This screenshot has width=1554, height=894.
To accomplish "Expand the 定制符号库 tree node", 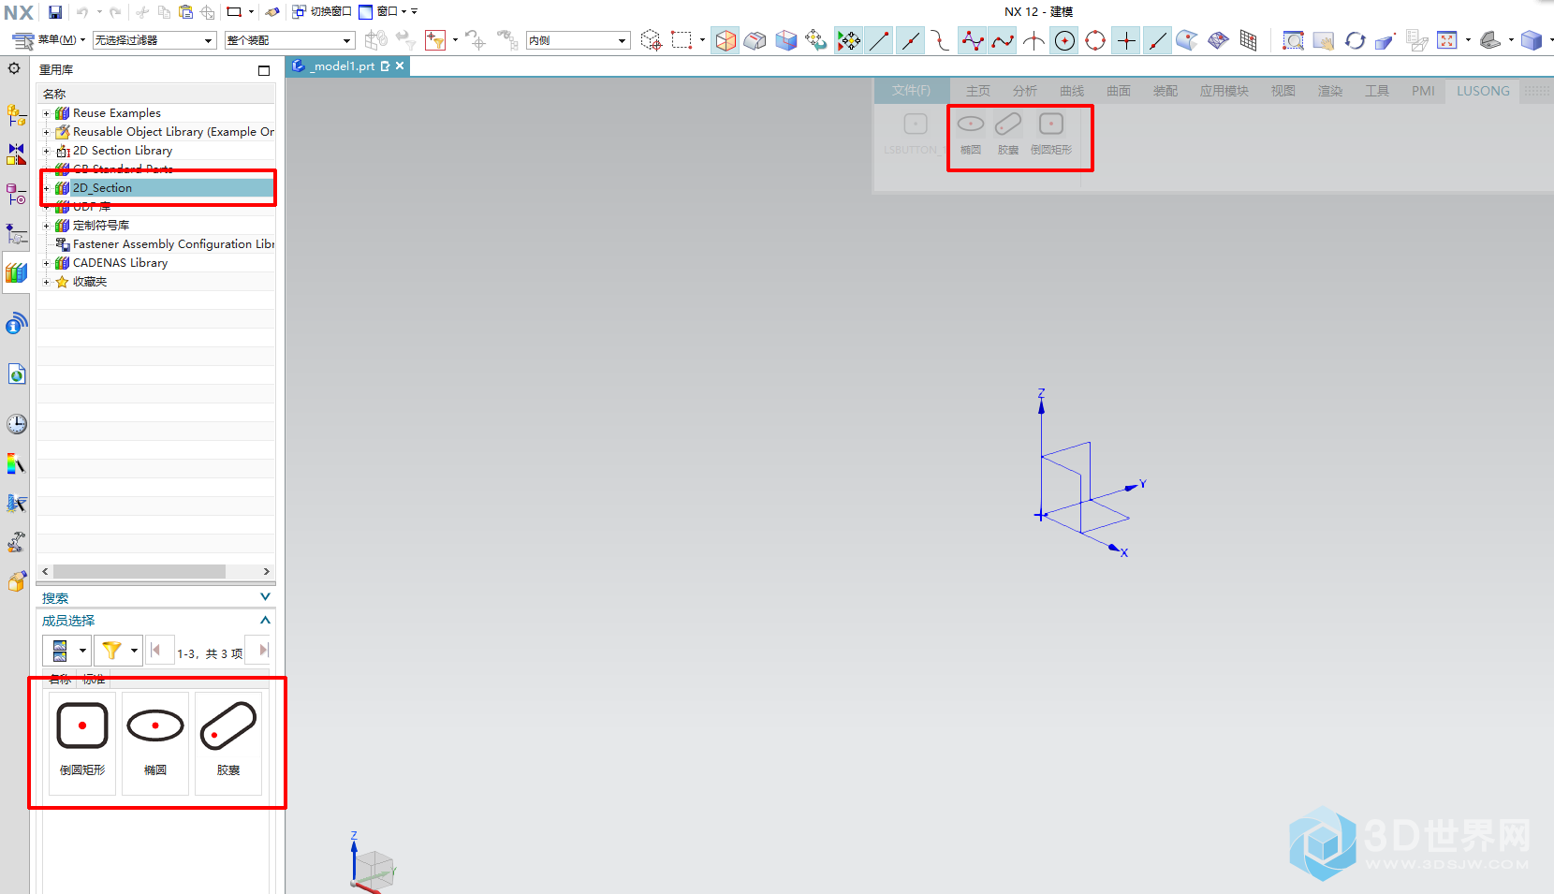I will (x=46, y=226).
